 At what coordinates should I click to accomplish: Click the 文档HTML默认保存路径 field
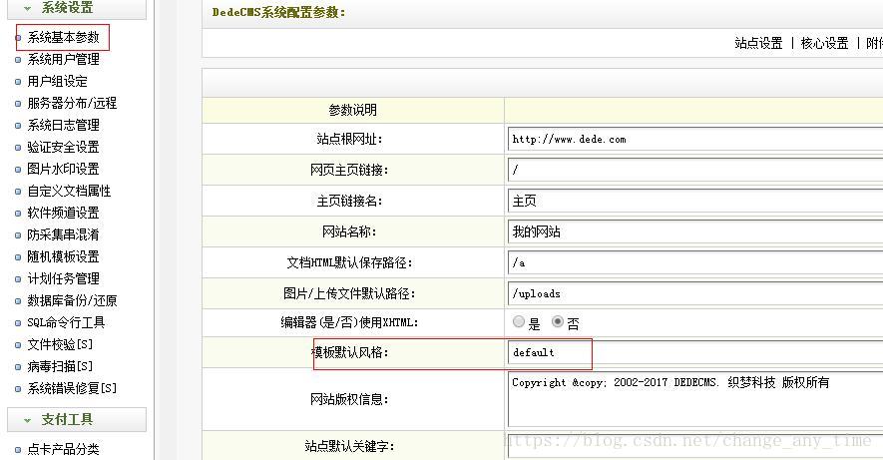(x=694, y=263)
